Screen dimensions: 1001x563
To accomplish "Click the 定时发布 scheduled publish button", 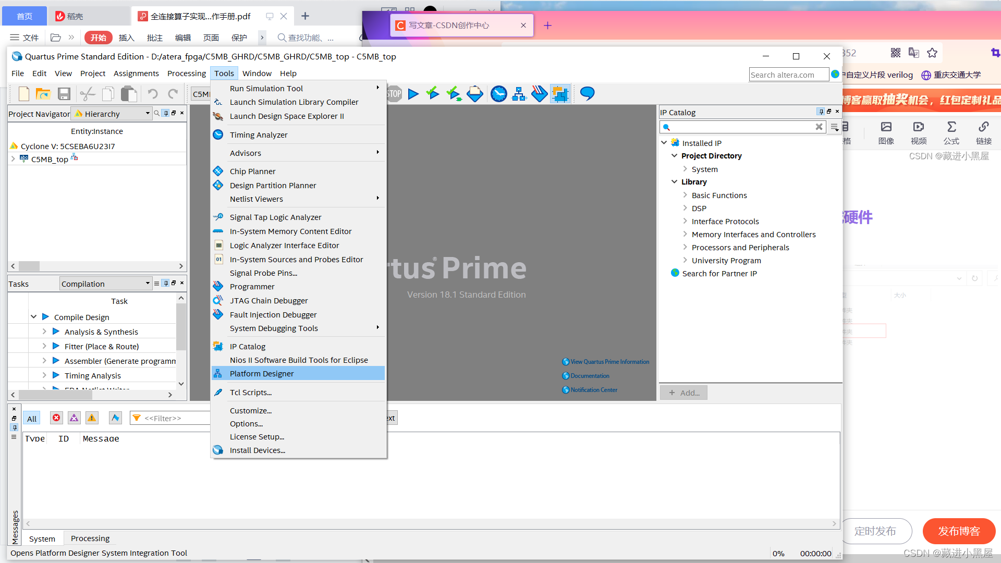I will (875, 531).
